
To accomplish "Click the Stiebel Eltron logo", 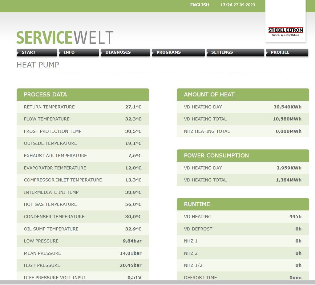I will (285, 31).
